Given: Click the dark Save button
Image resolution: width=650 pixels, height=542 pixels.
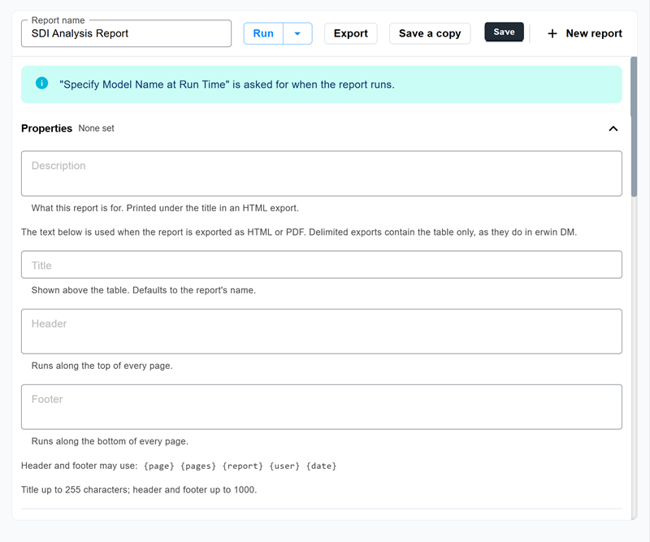Looking at the screenshot, I should point(504,32).
